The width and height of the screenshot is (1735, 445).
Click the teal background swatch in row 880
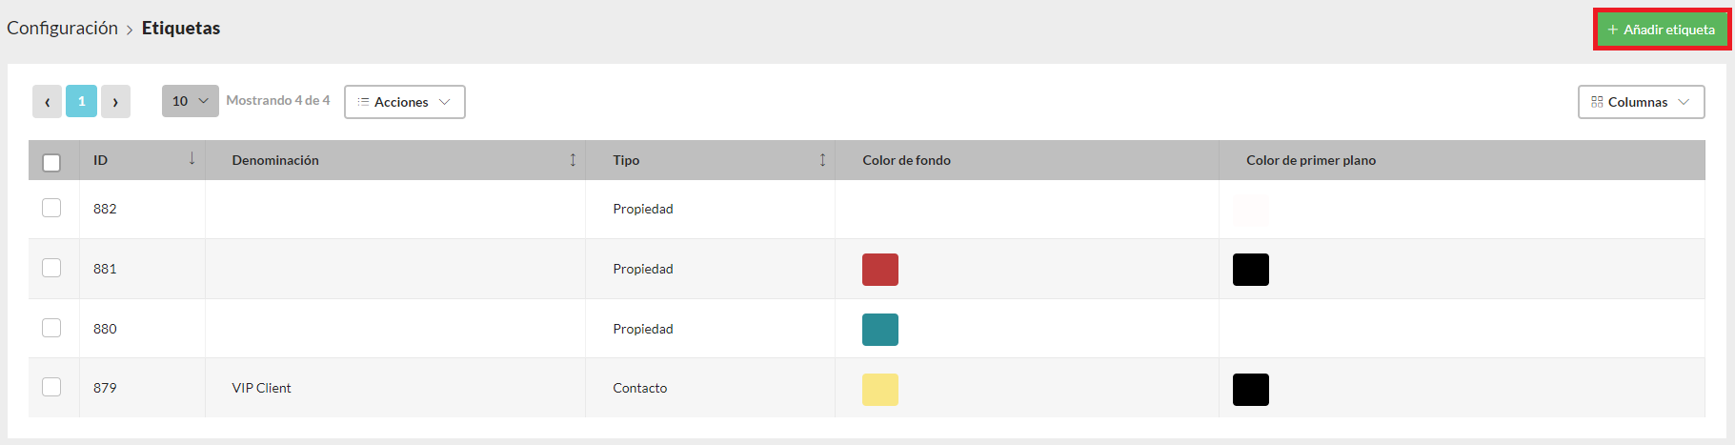tap(879, 330)
